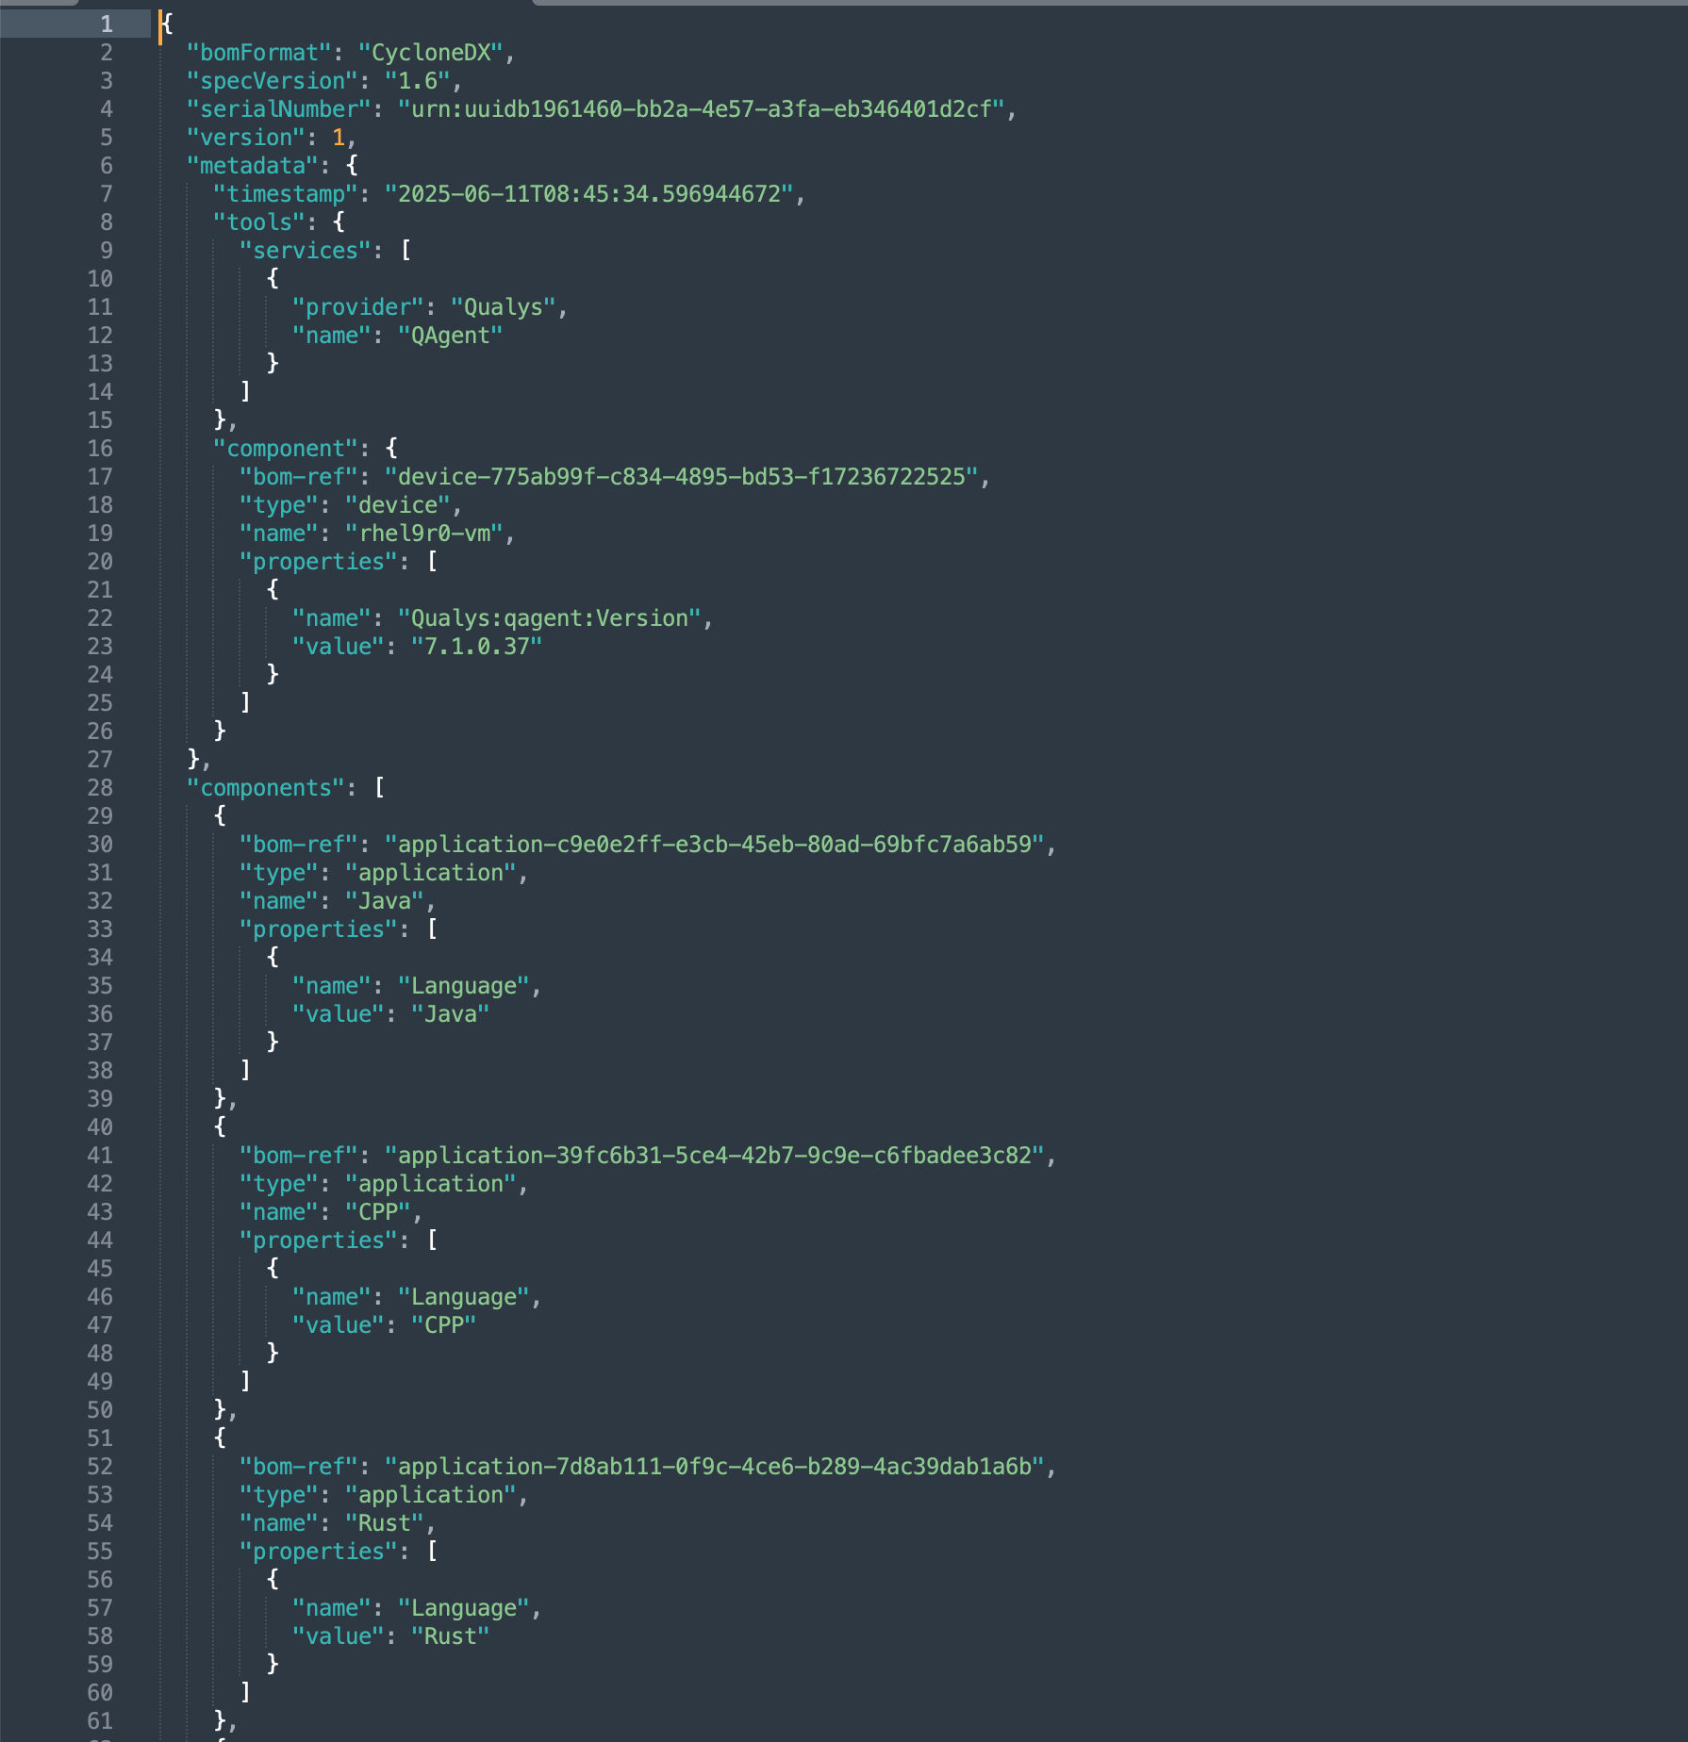1688x1742 pixels.
Task: Click the device bom-ref value
Action: coord(682,477)
